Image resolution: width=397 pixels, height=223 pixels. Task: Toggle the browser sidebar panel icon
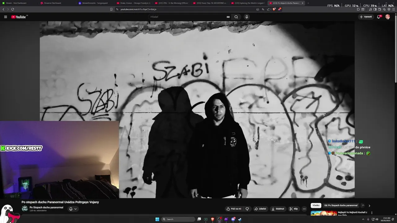click(x=375, y=9)
